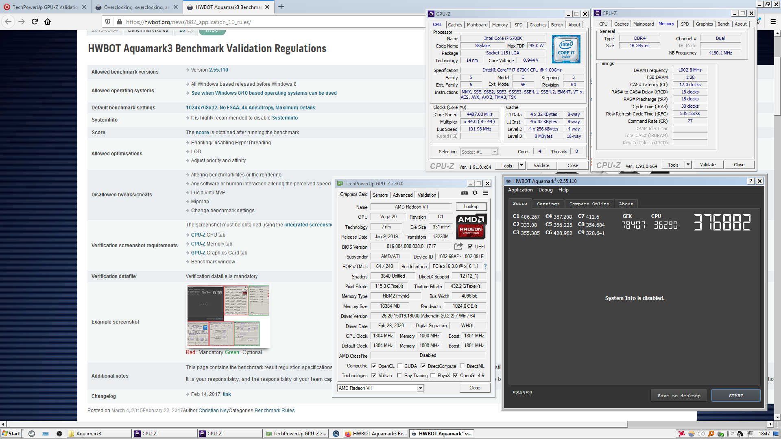Close the Overclocking browser tab
781x439 pixels.
point(175,7)
